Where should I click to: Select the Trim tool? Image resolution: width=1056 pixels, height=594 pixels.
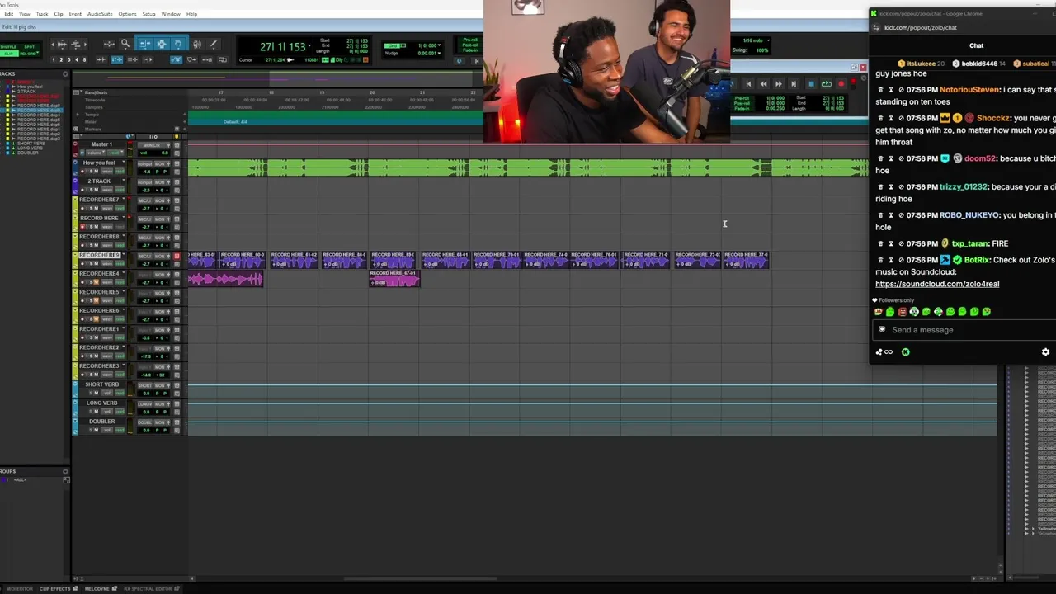[144, 44]
